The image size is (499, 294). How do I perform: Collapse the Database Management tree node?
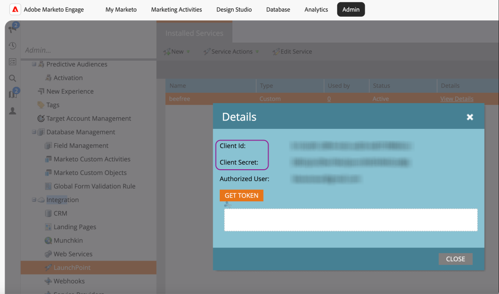point(34,132)
